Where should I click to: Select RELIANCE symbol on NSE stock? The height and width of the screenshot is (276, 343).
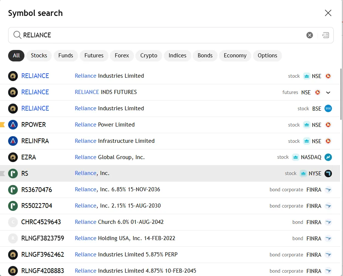click(35, 76)
